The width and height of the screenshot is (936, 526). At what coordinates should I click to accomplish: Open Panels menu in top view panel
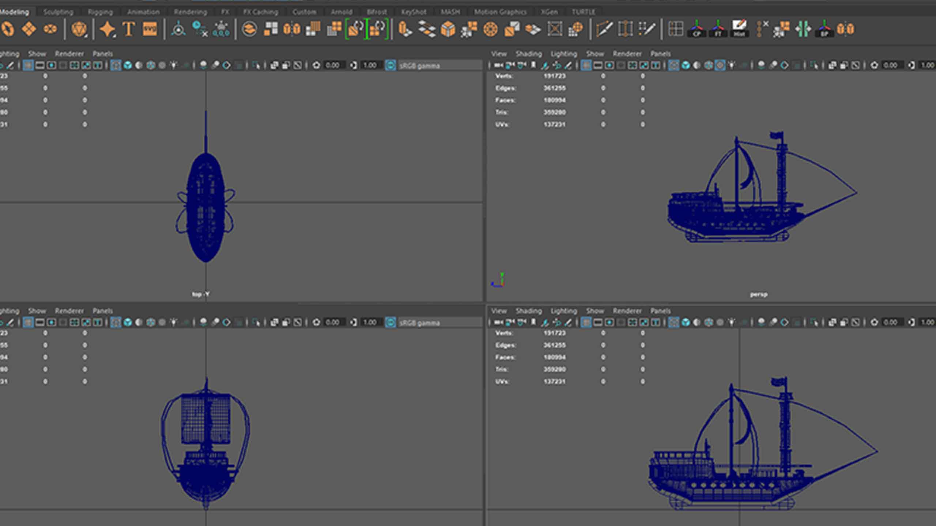coord(102,54)
